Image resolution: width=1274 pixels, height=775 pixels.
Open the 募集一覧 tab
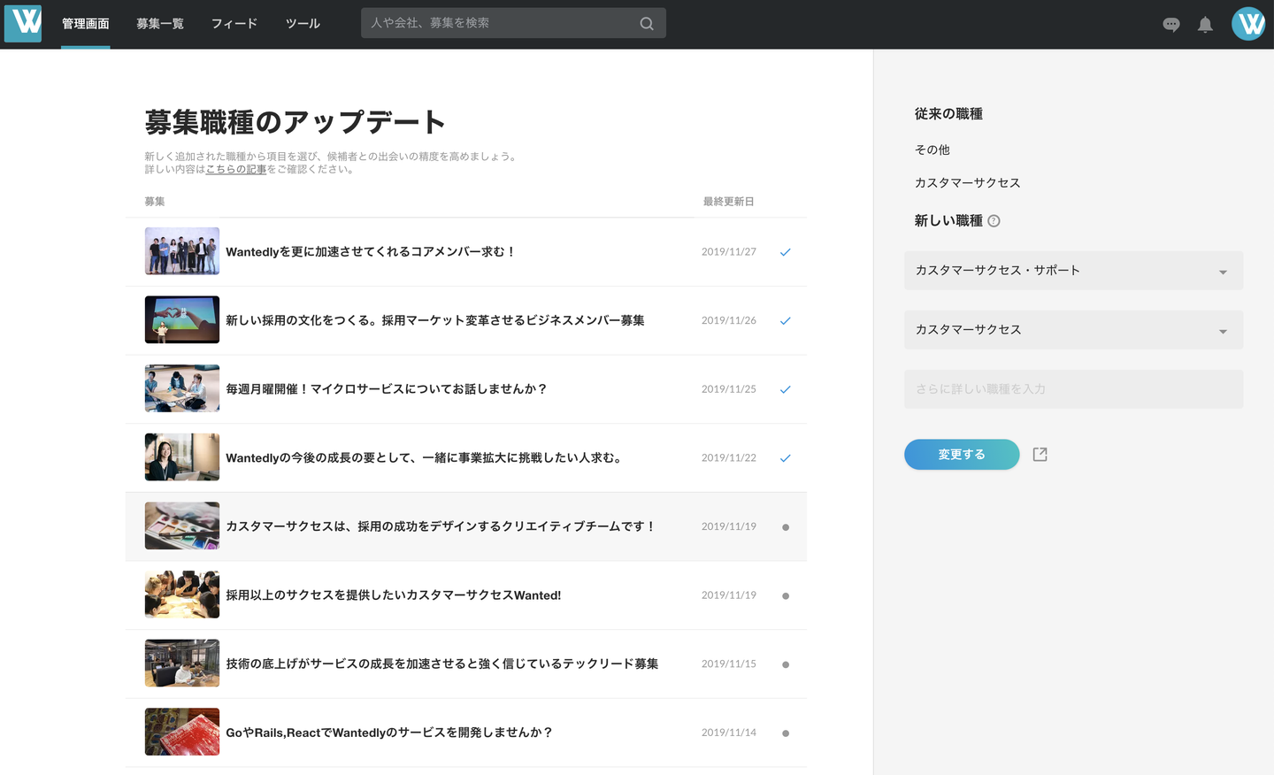[160, 24]
